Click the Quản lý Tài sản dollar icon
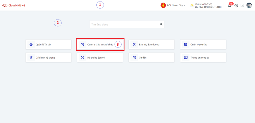255x123 pixels. point(31,44)
